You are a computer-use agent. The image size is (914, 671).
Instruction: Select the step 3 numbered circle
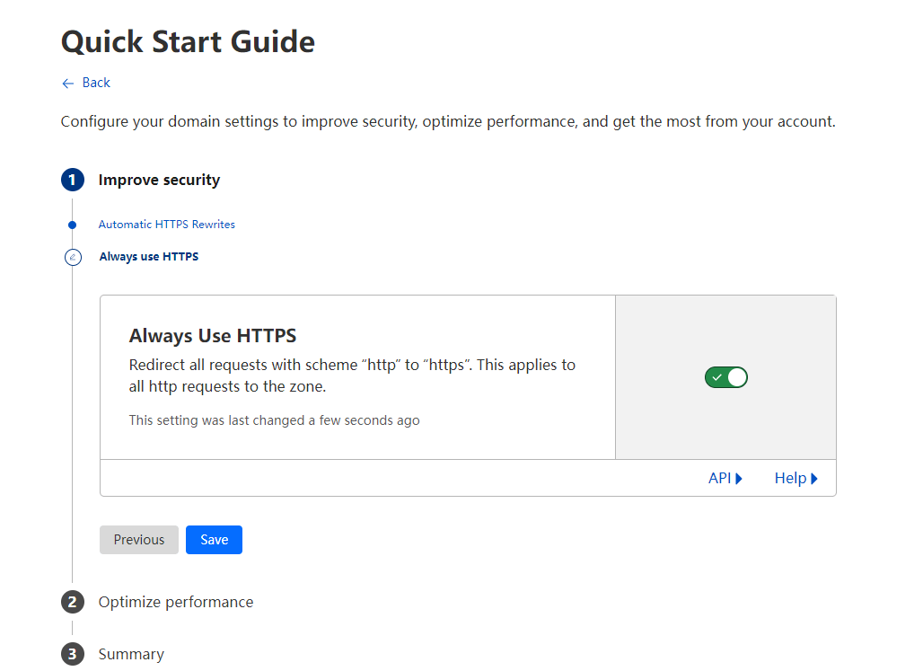click(x=72, y=654)
